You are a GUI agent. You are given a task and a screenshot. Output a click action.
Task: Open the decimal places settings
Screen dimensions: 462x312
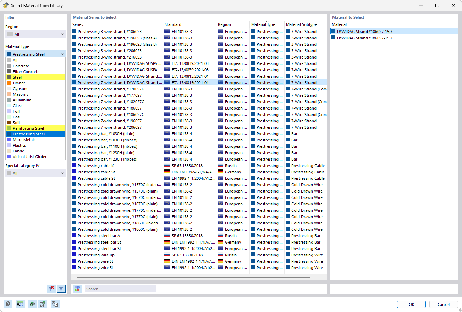pyautogui.click(x=20, y=304)
